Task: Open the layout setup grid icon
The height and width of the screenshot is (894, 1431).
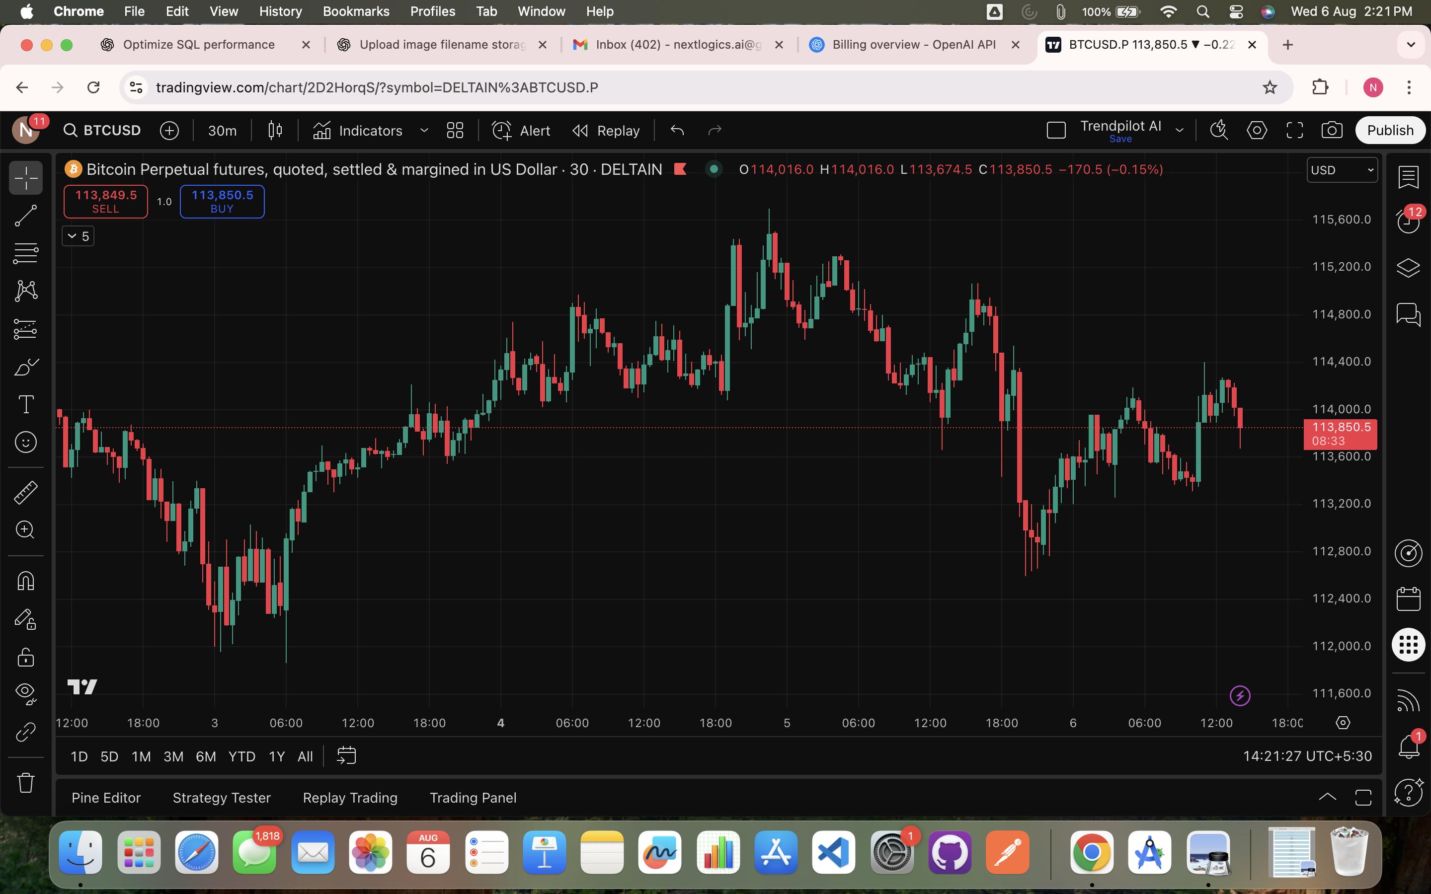Action: [455, 130]
